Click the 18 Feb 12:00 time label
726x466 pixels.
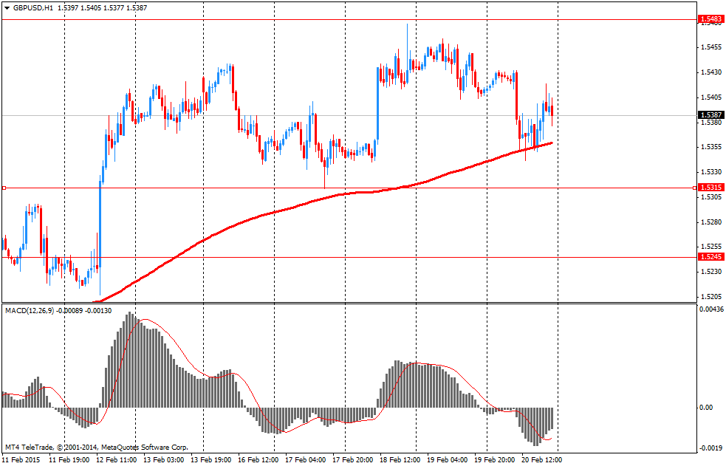pos(400,459)
